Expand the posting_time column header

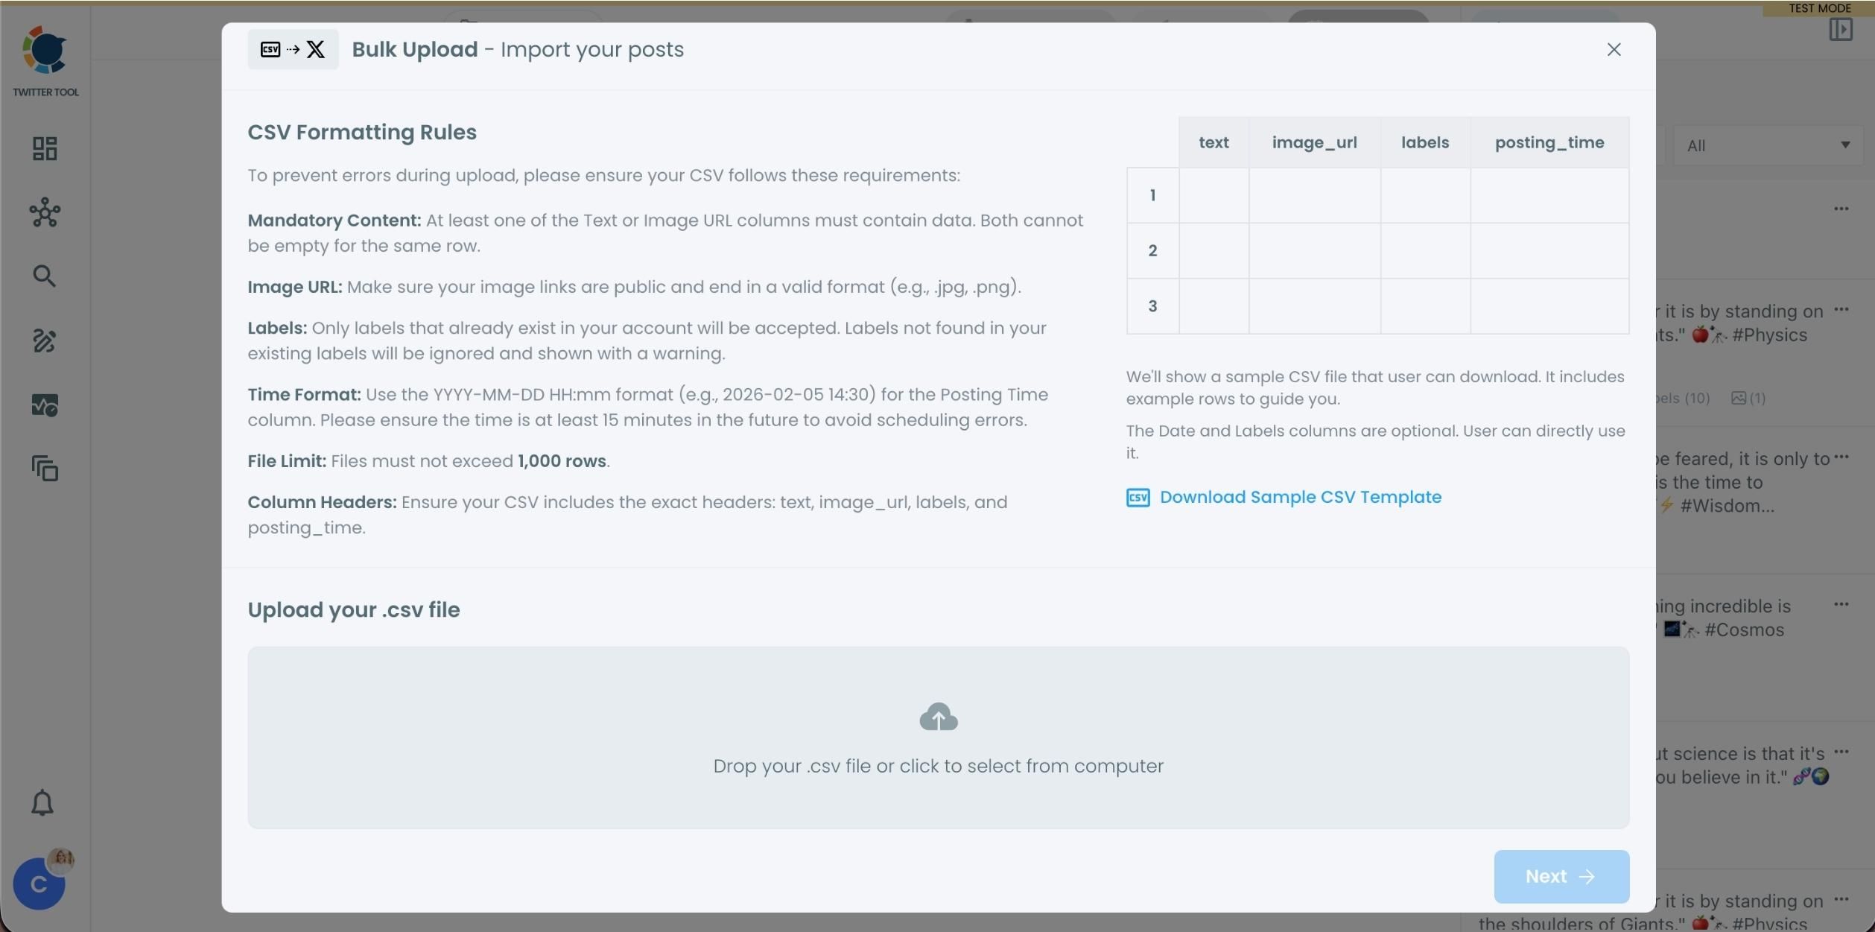(x=1549, y=142)
